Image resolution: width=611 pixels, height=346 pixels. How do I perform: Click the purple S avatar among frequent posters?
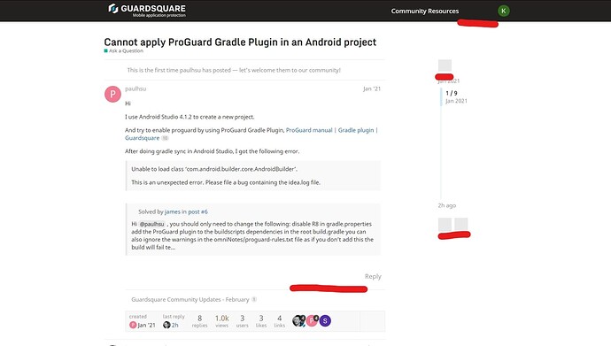point(325,320)
